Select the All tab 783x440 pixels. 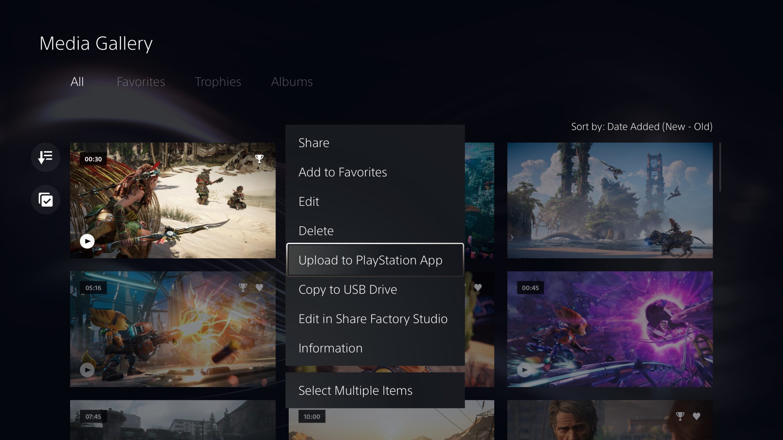(77, 81)
